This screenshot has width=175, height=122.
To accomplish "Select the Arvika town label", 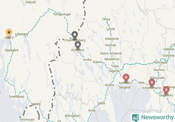I will [87, 60].
